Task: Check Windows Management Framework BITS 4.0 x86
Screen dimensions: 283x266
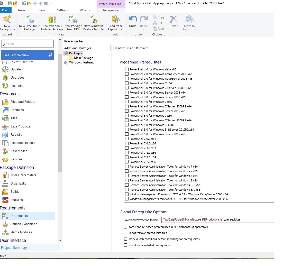Action: click(x=127, y=199)
